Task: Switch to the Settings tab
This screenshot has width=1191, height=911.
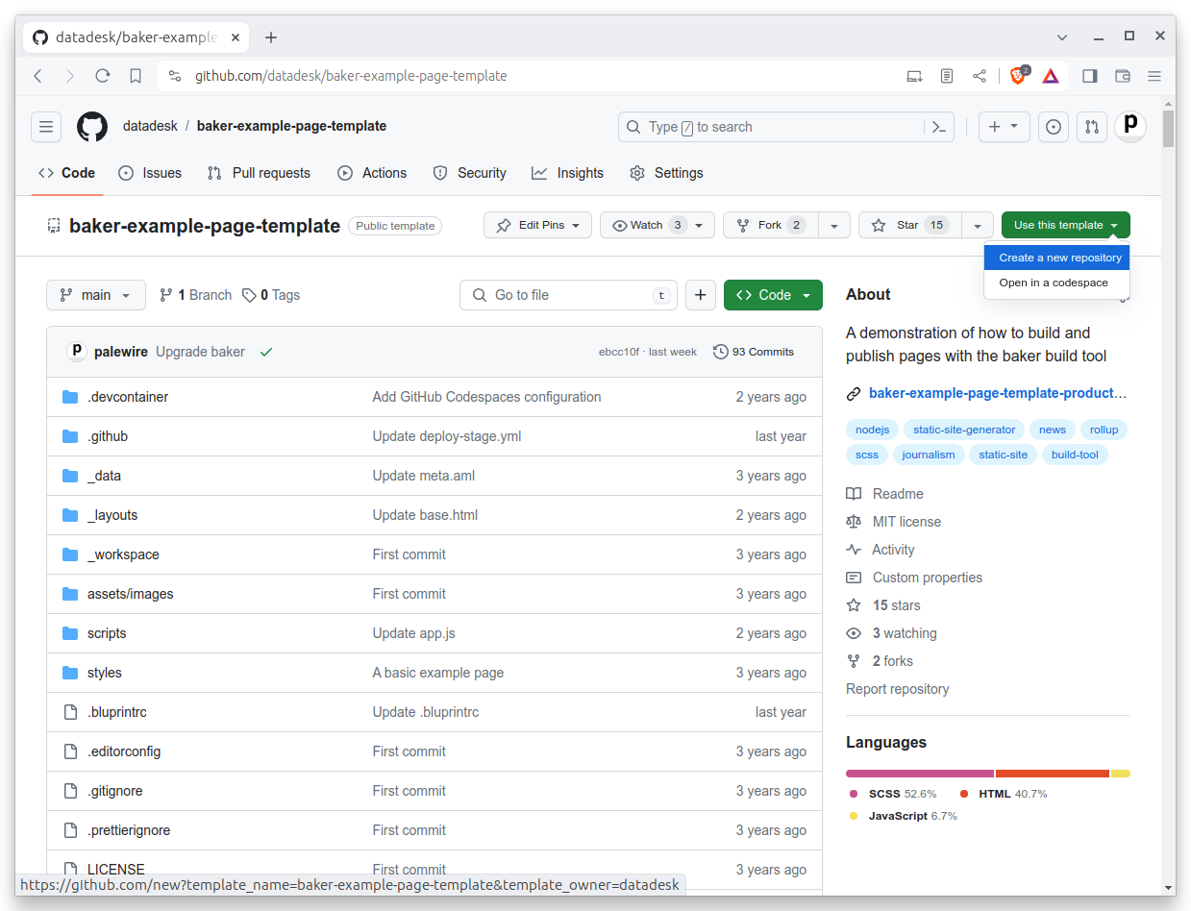Action: [666, 173]
